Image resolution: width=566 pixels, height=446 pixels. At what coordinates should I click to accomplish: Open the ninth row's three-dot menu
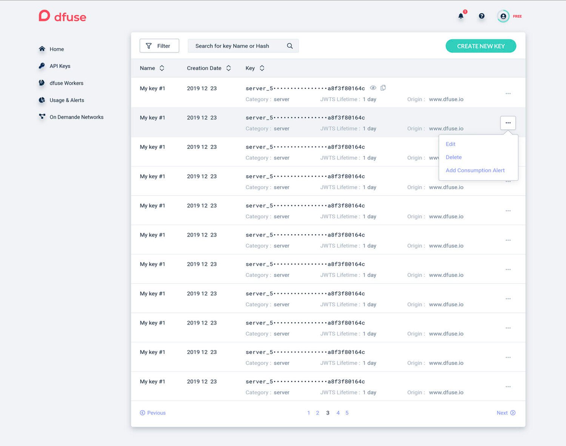pos(508,328)
